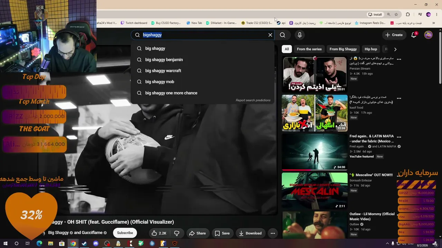Open the 'Trade CS2 (CSGO) S...' bookmark
Image resolution: width=442 pixels, height=248 pixels.
[257, 23]
